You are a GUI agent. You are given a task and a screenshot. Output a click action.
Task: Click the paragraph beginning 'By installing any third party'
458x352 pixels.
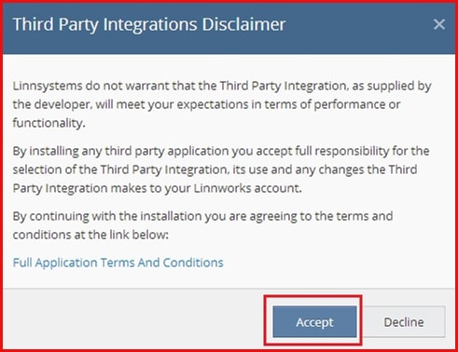[221, 169]
